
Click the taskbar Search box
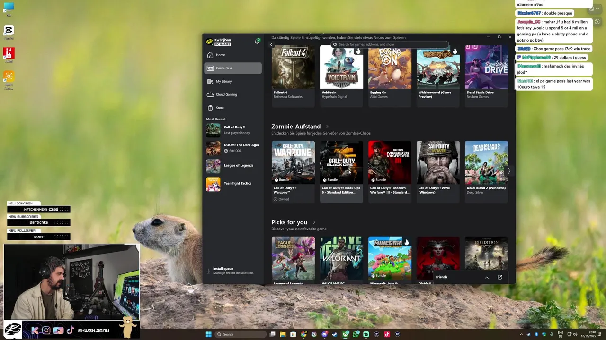(x=241, y=334)
